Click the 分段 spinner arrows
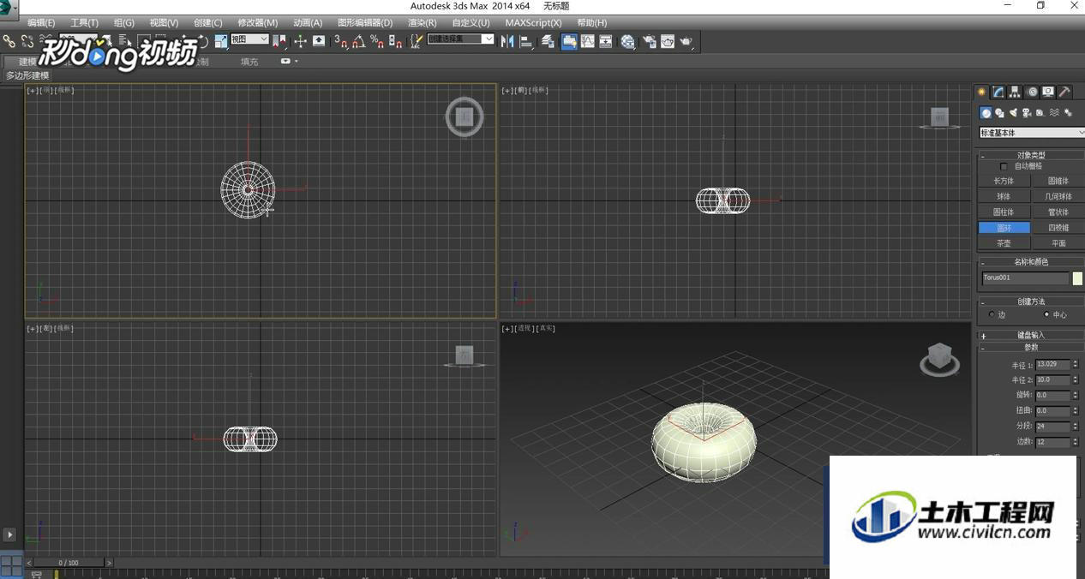This screenshot has width=1085, height=579. pos(1076,427)
